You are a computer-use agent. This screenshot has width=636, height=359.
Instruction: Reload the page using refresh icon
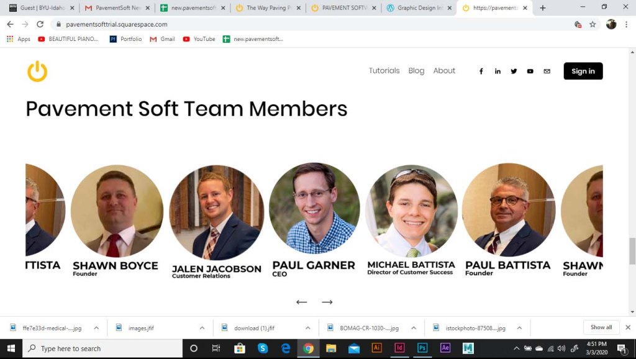[40, 24]
